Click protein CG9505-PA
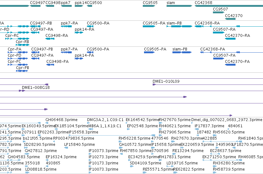 pos(155,49)
